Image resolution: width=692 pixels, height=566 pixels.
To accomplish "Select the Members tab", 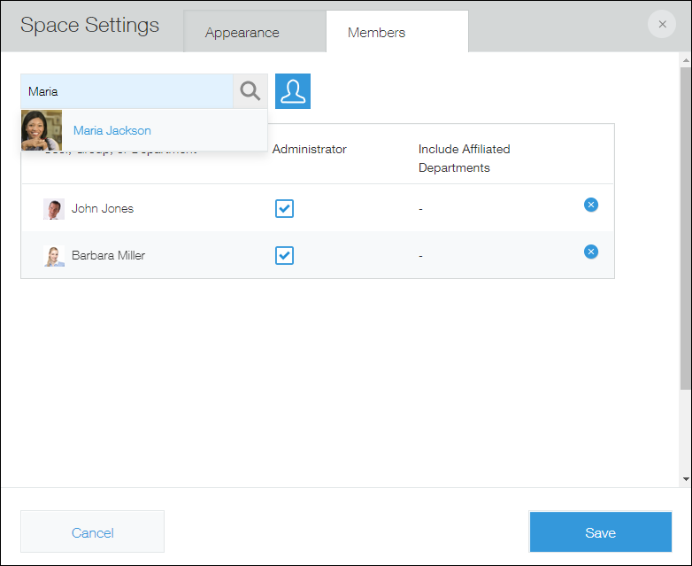I will coord(376,33).
